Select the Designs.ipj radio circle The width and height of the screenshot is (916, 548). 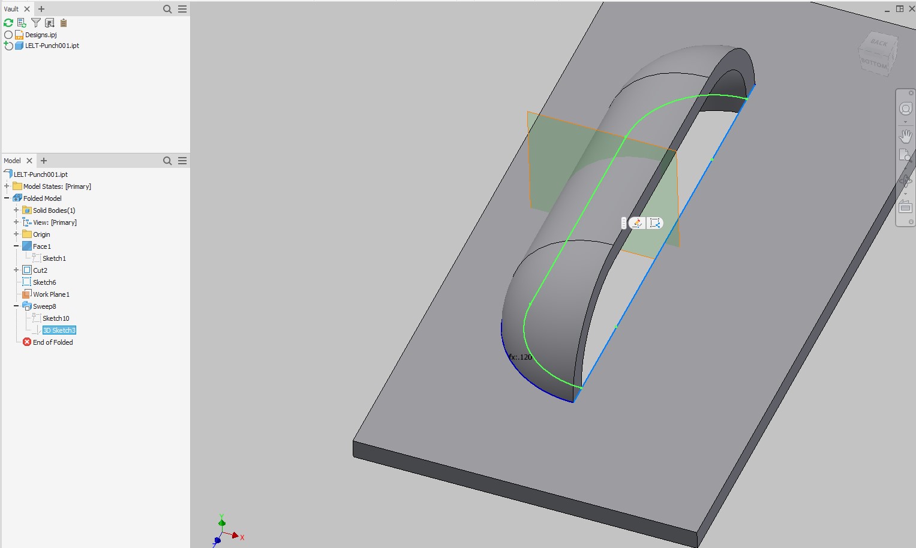click(8, 34)
